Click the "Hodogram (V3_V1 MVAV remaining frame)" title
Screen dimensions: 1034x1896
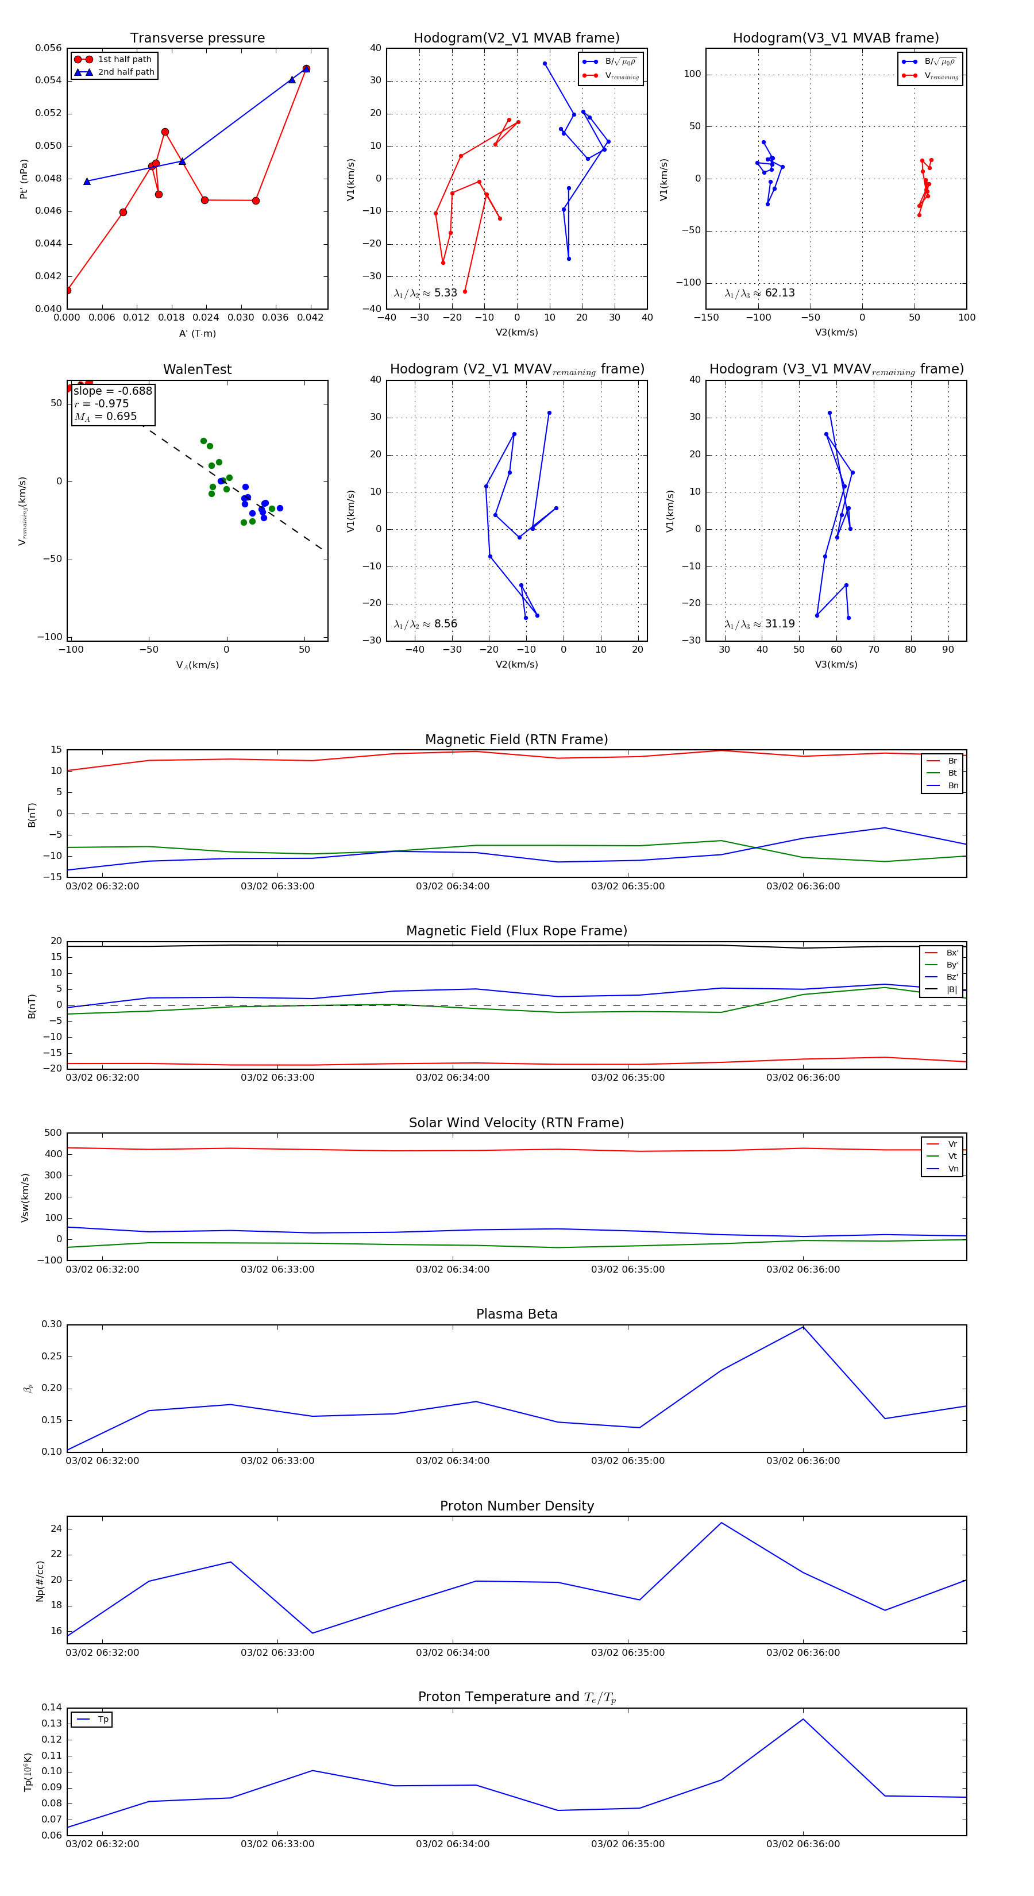click(x=836, y=369)
